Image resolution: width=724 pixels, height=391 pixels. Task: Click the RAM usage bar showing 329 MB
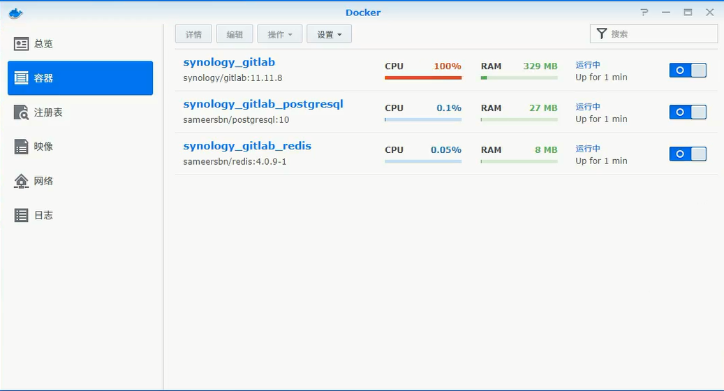(519, 78)
